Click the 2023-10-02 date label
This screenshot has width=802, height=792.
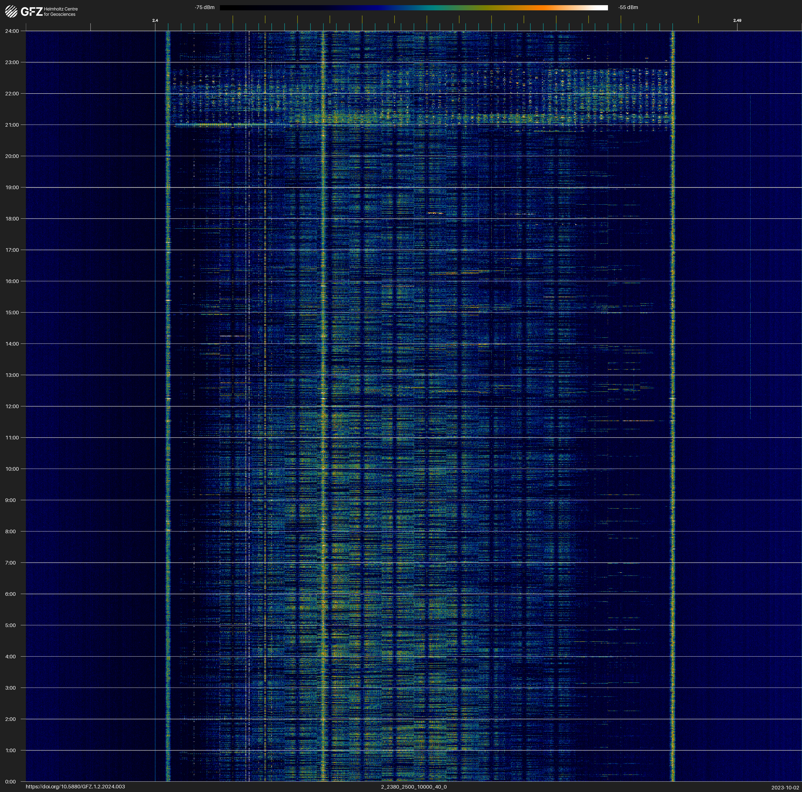click(785, 787)
